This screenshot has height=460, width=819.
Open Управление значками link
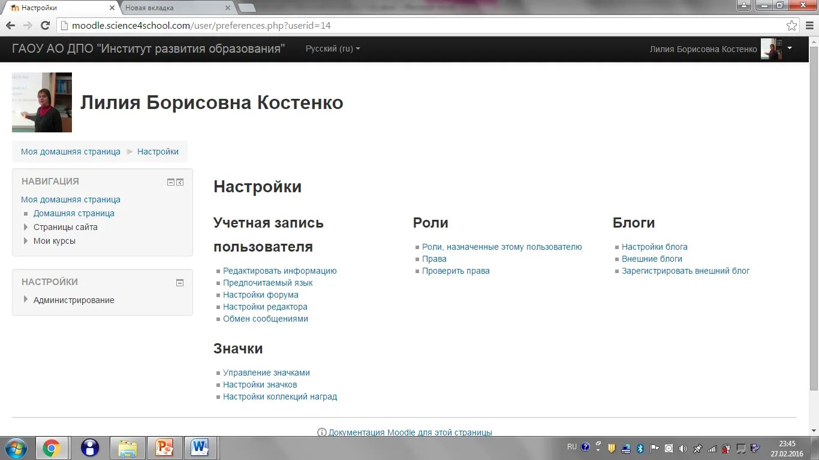[x=266, y=373]
